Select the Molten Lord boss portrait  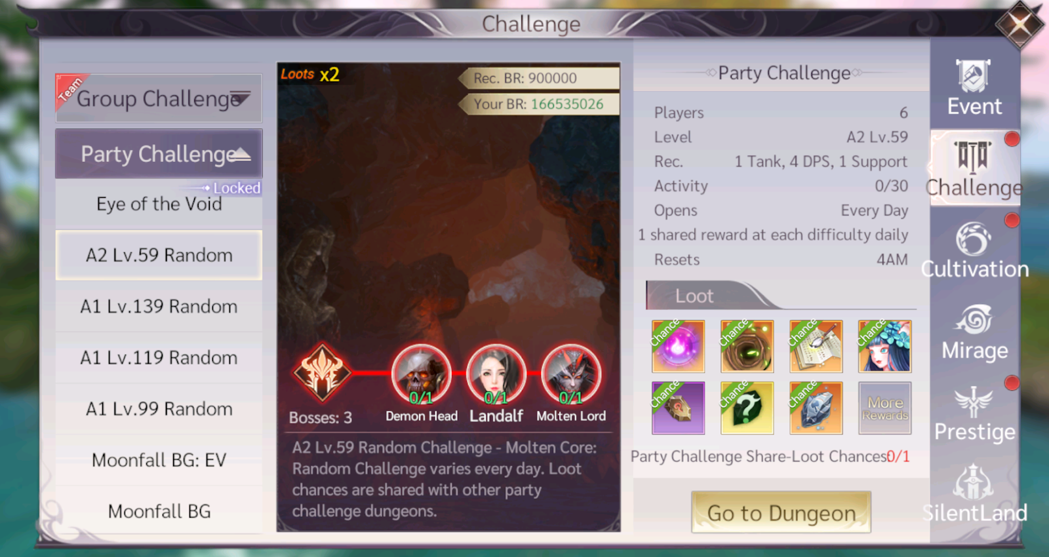[x=570, y=374]
